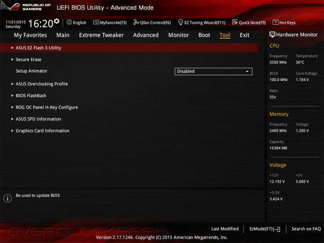Click the CPU temperature value 30°C
The height and width of the screenshot is (243, 324).
[x=300, y=62]
